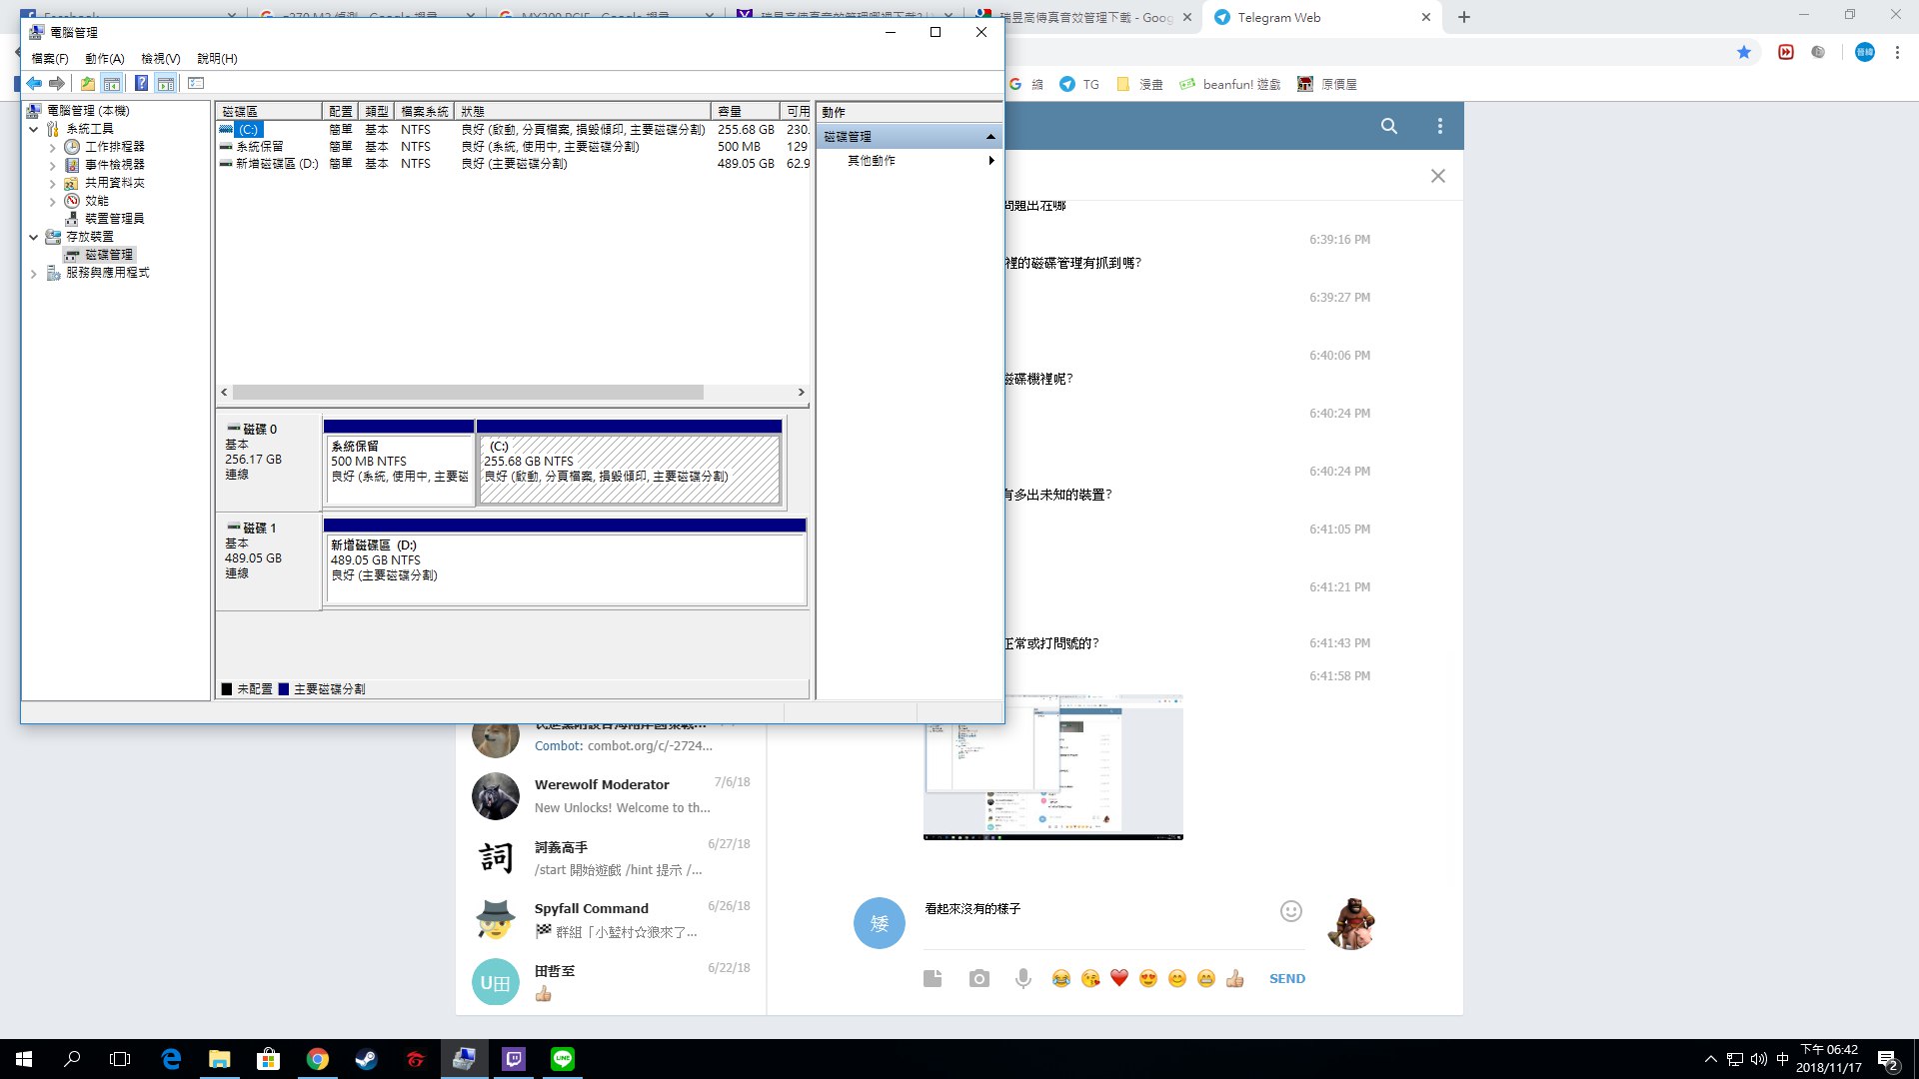Expand the 共用資料夾 tree node

click(x=52, y=183)
